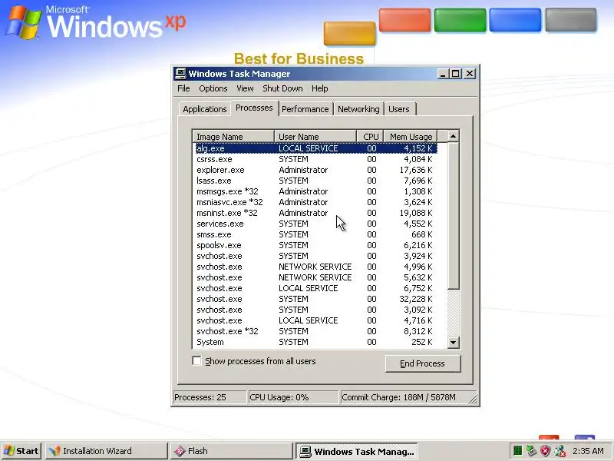The image size is (614, 461).
Task: Click the 17,636 K memory value
Action: (416, 170)
